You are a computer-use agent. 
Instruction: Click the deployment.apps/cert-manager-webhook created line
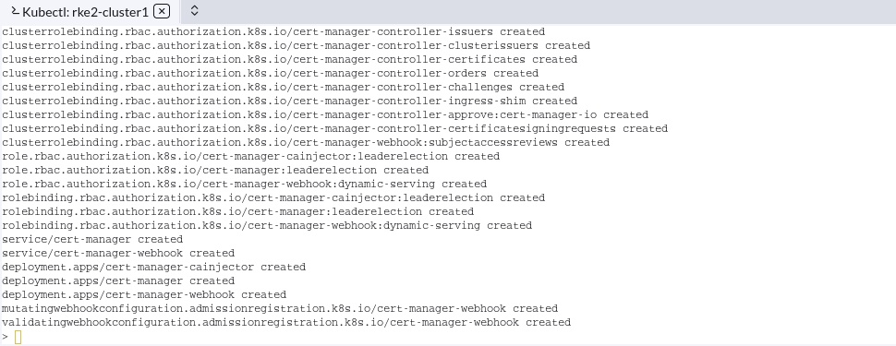click(144, 294)
